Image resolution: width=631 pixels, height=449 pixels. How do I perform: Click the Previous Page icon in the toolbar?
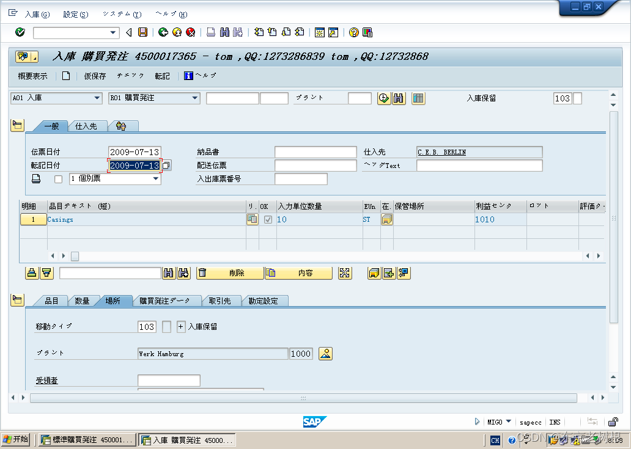pyautogui.click(x=273, y=32)
